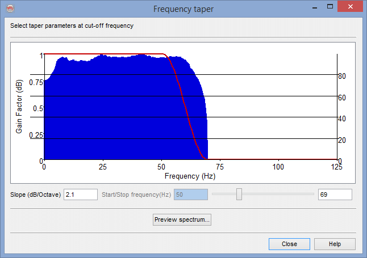Click the "Start/Stop frequency(Hz)" label
Image resolution: width=367 pixels, height=258 pixels.
(x=136, y=194)
